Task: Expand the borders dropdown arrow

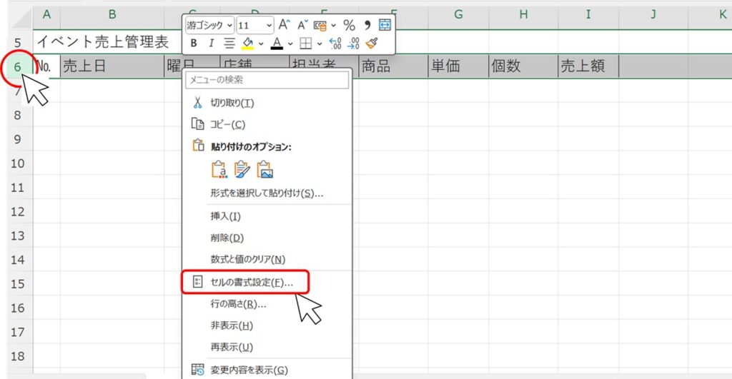Action: click(x=319, y=44)
